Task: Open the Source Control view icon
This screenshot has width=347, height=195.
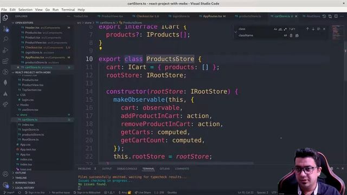Action: click(x=5, y=29)
